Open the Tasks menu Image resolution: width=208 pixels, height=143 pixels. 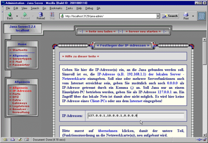coord(69,8)
